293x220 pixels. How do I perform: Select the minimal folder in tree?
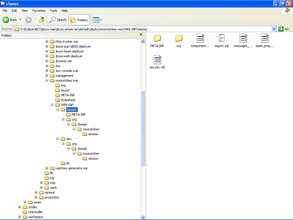(x=50, y=192)
